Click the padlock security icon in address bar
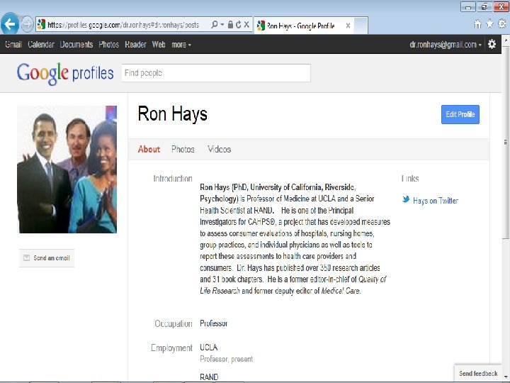Image resolution: width=510 pixels, height=383 pixels. (230, 25)
